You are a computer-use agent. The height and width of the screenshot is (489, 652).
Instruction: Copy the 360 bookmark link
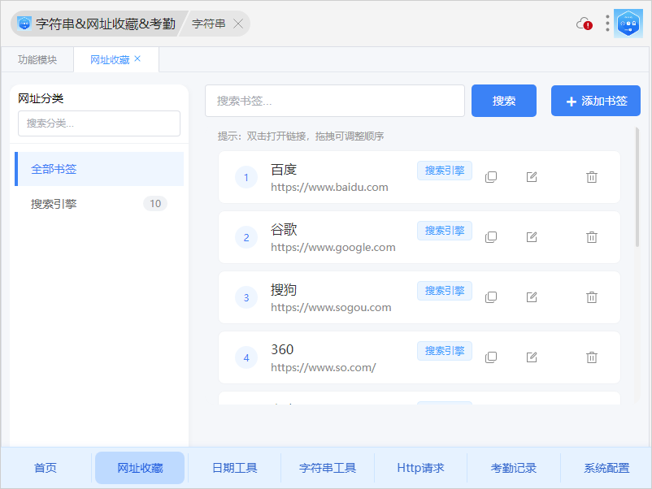(491, 357)
